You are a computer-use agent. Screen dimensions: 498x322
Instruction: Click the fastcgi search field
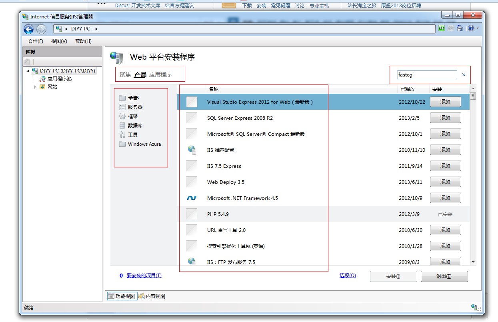tap(426, 74)
